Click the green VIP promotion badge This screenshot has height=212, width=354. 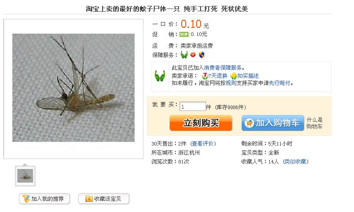point(184,34)
